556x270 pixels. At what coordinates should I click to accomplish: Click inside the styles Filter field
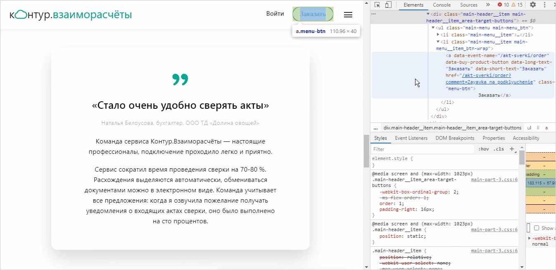click(422, 149)
